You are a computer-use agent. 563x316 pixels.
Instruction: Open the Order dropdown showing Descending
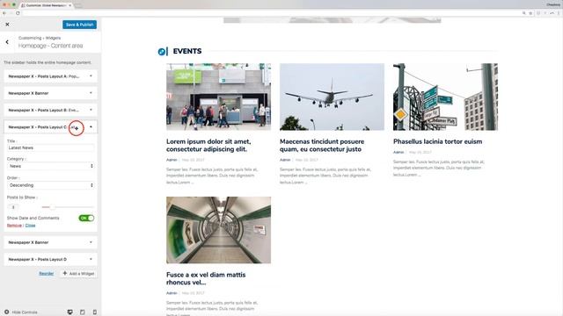point(51,185)
